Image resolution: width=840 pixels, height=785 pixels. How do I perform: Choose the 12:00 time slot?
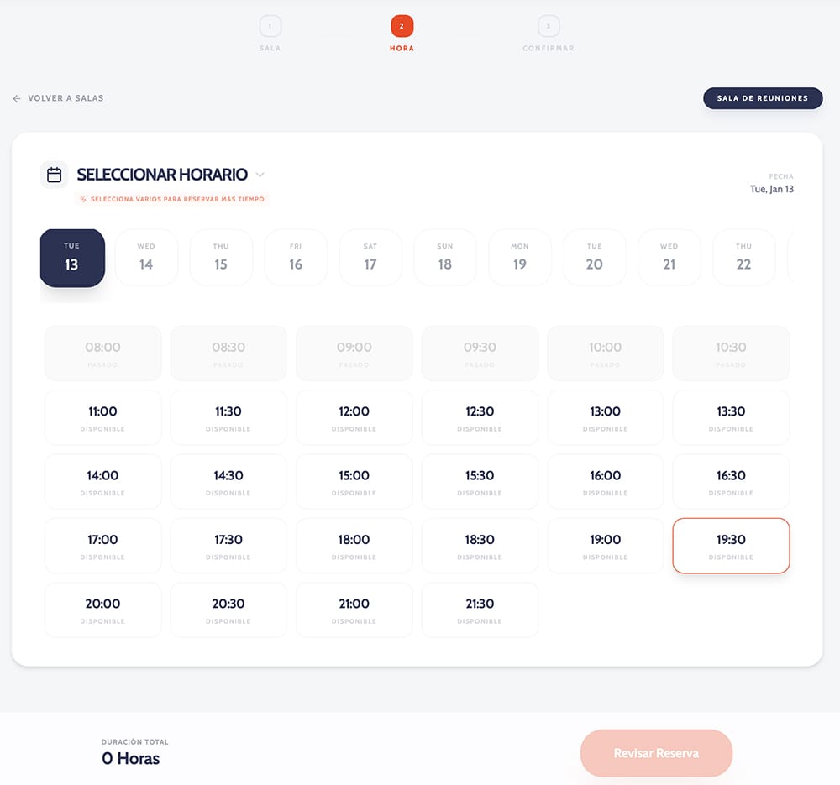(354, 417)
